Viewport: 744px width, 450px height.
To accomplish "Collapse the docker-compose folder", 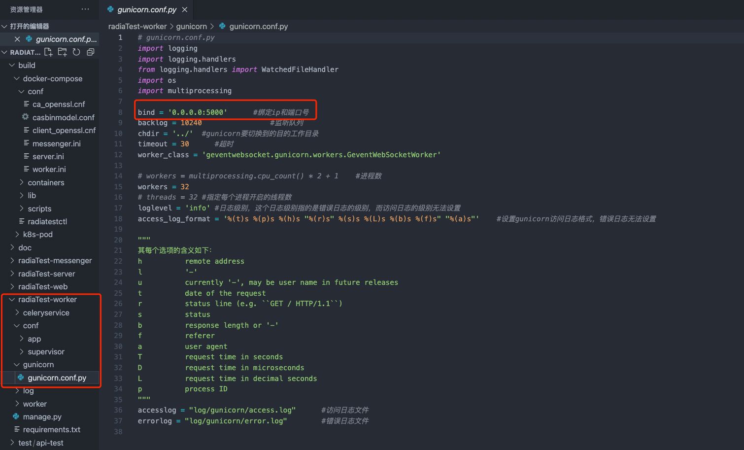I will coord(52,78).
